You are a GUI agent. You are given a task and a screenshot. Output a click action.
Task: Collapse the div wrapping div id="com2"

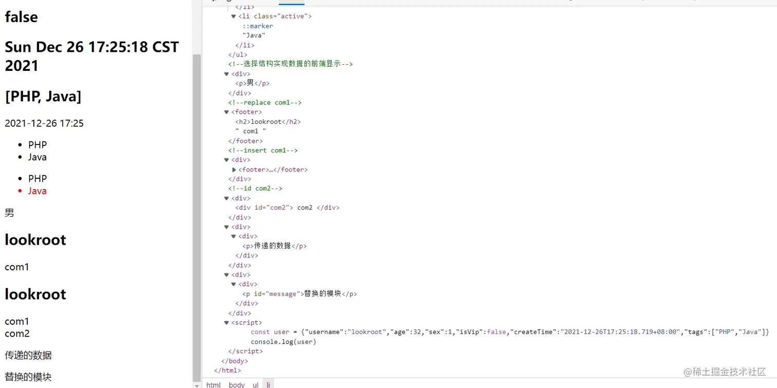tap(227, 198)
